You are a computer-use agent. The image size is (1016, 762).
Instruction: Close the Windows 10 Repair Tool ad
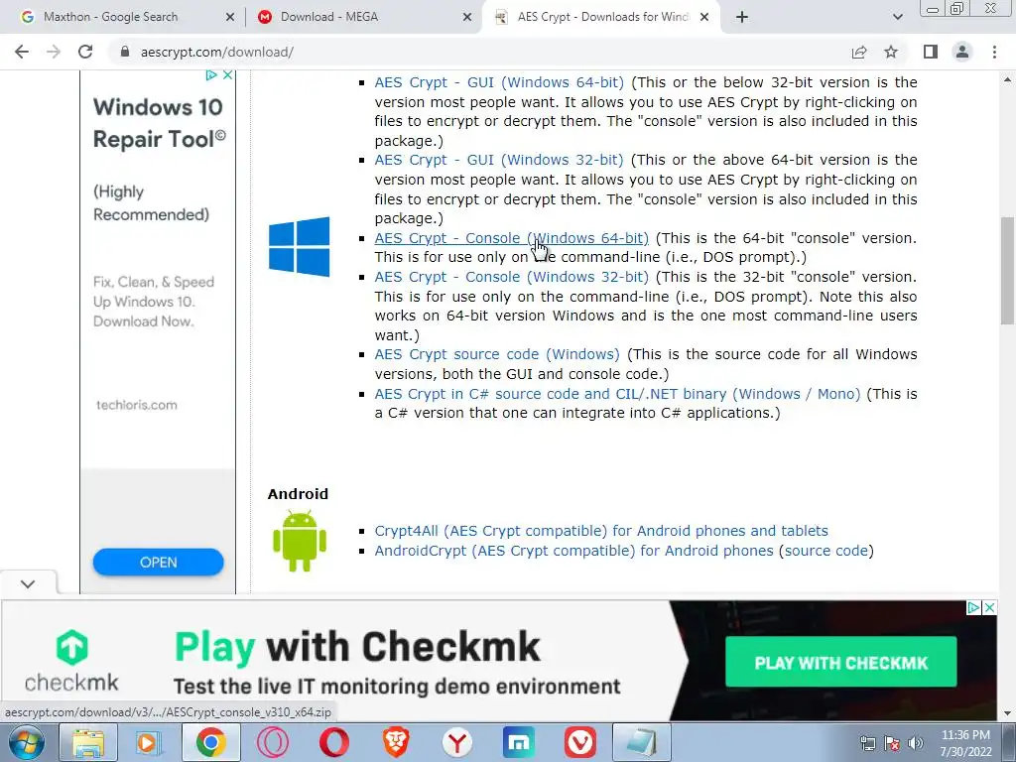tap(227, 75)
